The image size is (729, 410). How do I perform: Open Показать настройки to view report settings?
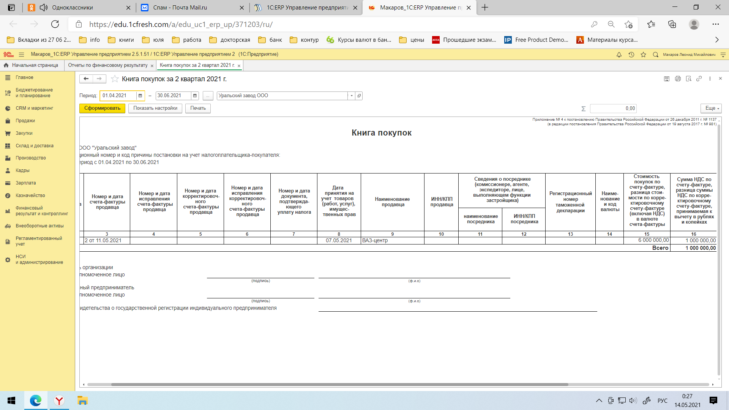[155, 108]
